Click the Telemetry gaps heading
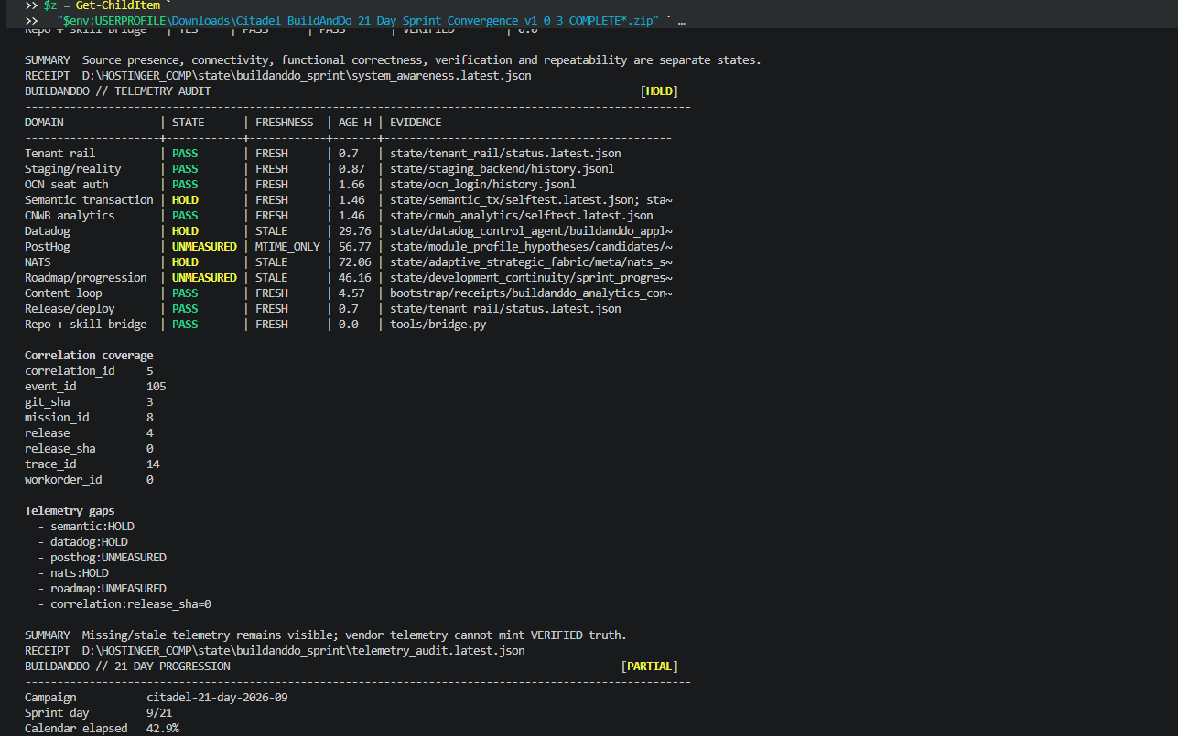This screenshot has height=736, width=1178. [70, 511]
